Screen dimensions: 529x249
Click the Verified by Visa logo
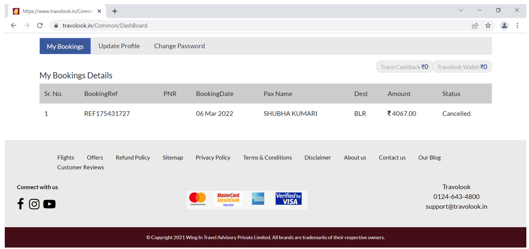pos(288,199)
